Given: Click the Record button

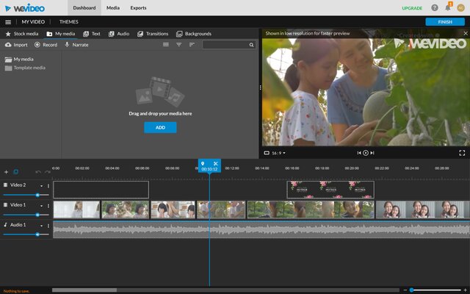Looking at the screenshot, I should [46, 45].
